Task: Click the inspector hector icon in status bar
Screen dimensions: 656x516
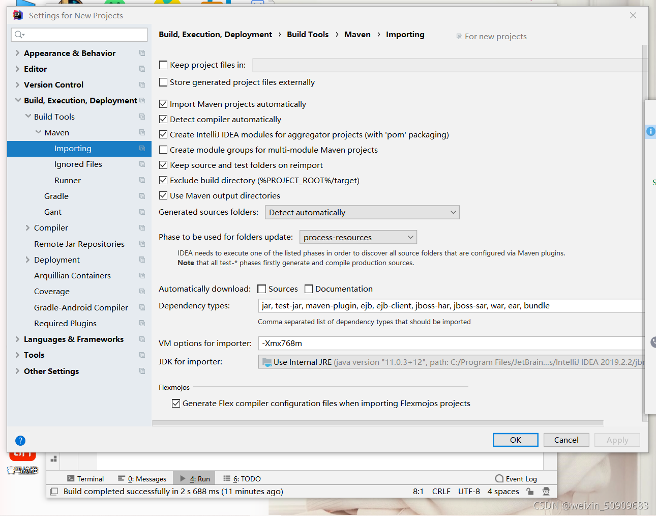Action: 546,491
